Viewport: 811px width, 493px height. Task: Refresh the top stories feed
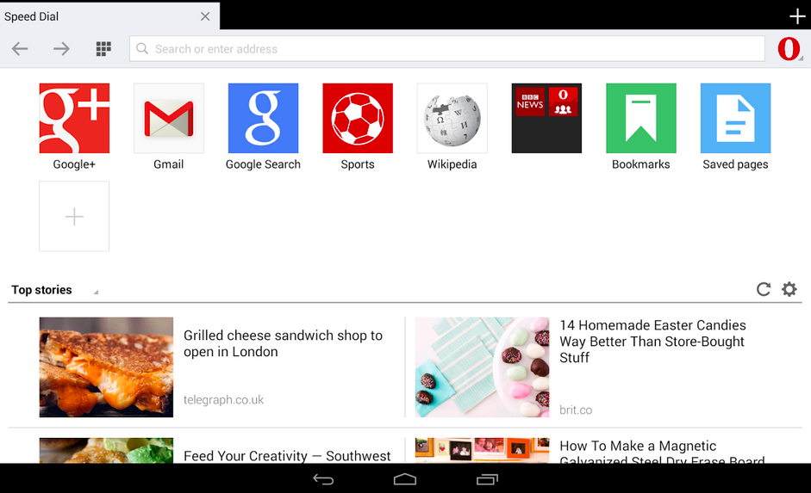[x=764, y=289]
